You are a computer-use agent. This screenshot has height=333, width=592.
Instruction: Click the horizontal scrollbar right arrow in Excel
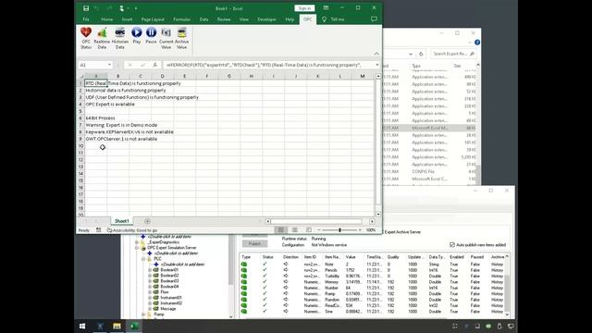coord(372,221)
